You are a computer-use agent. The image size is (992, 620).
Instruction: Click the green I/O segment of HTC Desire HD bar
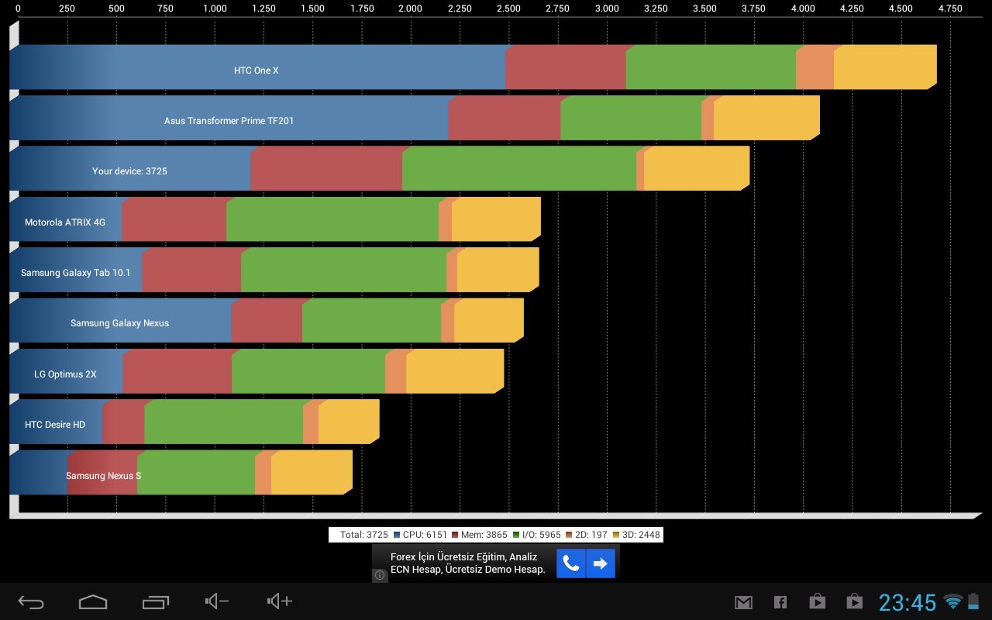[x=224, y=422]
